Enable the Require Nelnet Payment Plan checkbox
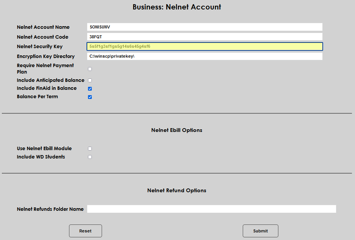Image resolution: width=355 pixels, height=240 pixels. (90, 69)
